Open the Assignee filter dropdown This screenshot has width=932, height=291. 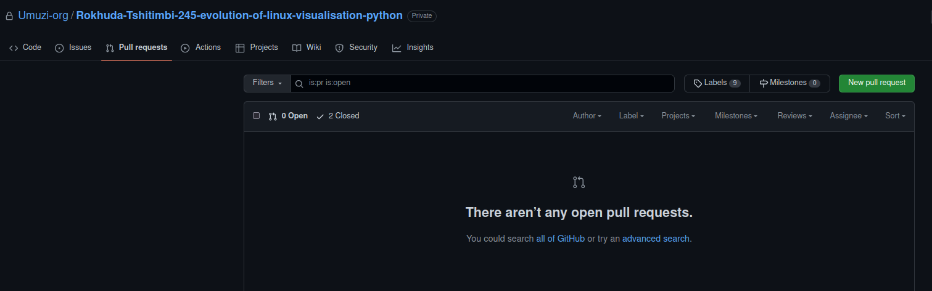coord(848,116)
